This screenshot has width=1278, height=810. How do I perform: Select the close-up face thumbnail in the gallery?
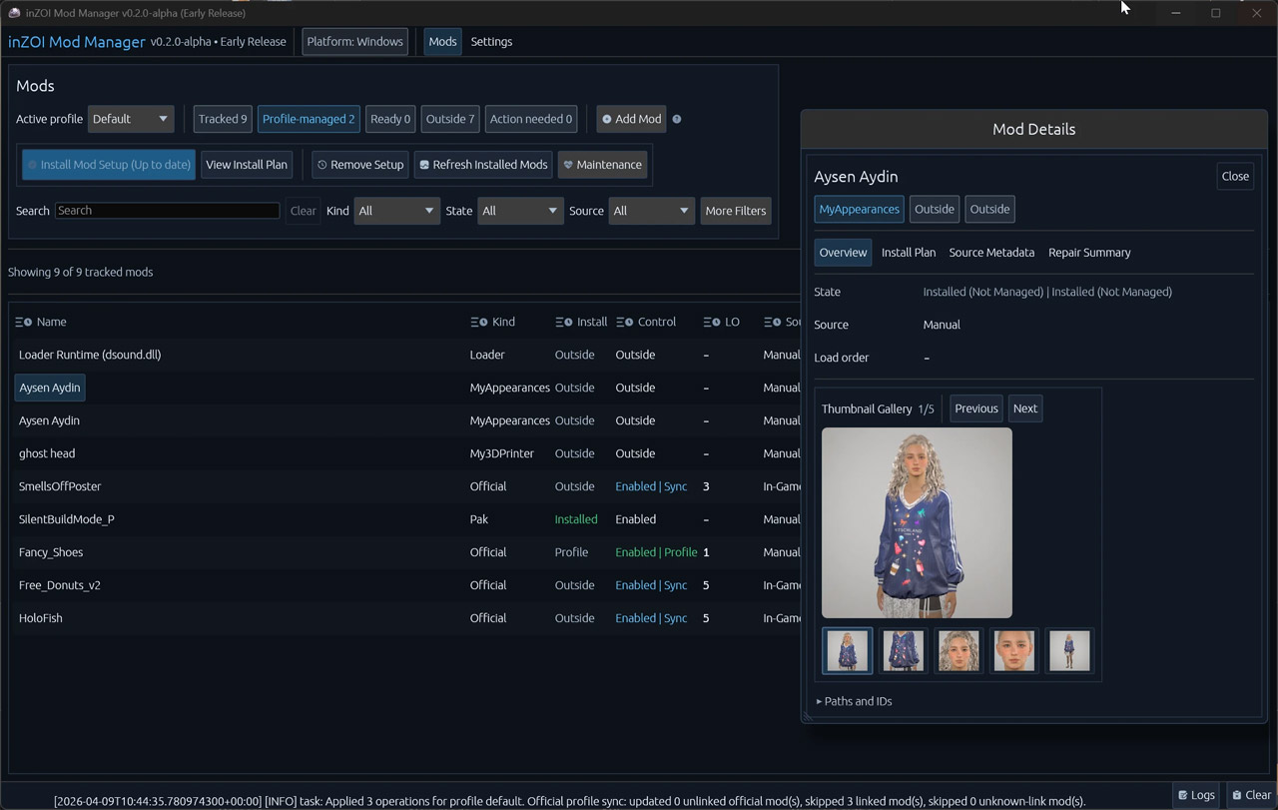1013,650
